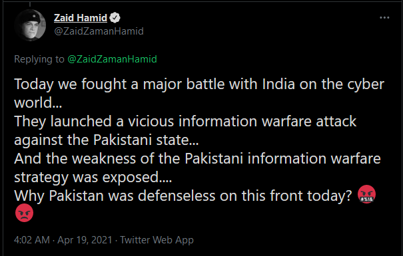Image resolution: width=403 pixels, height=256 pixels.
Task: Open the Zaid Hamid display name link
Action: point(81,18)
